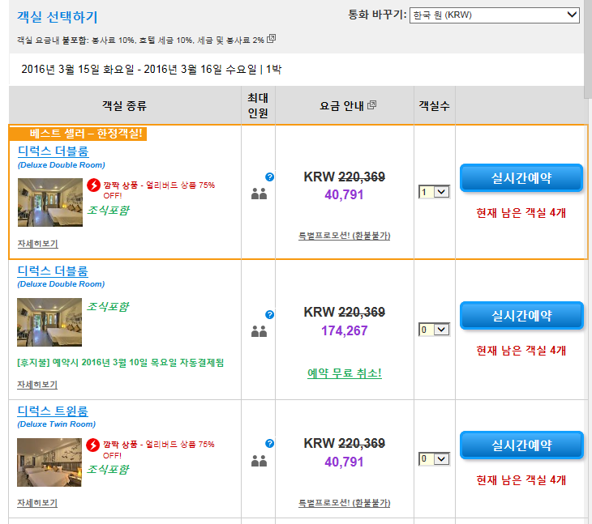Click the 객실 선택하기 heading
The height and width of the screenshot is (524, 592).
[x=58, y=17]
